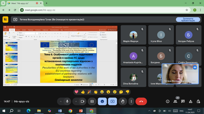Send the party popper reaction
The width and height of the screenshot is (204, 114).
coord(89,92)
